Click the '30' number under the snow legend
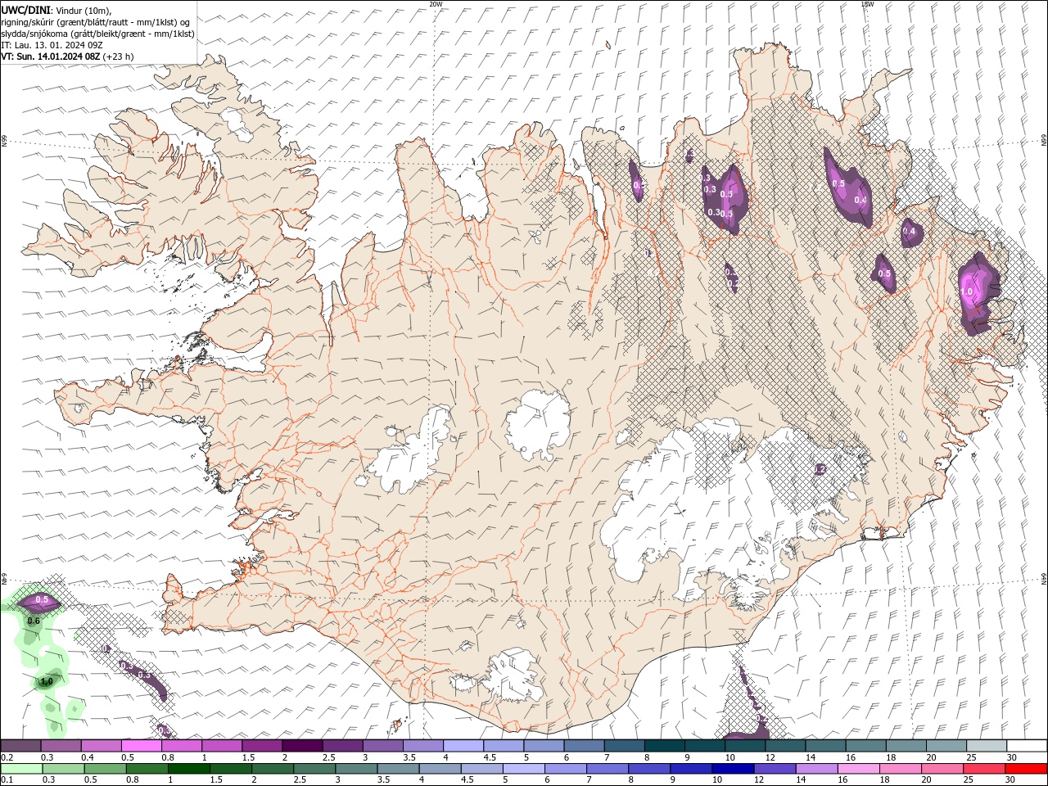 pyautogui.click(x=1012, y=757)
